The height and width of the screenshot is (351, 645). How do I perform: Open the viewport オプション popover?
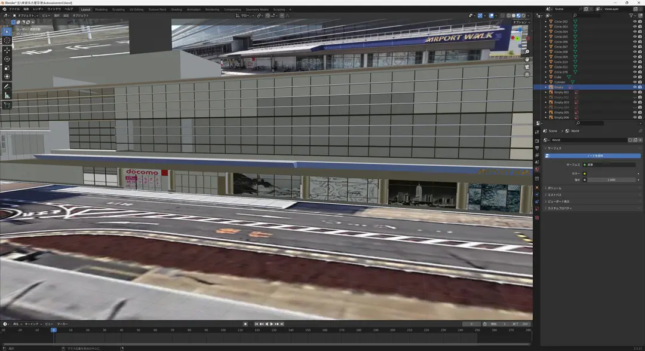pos(521,22)
